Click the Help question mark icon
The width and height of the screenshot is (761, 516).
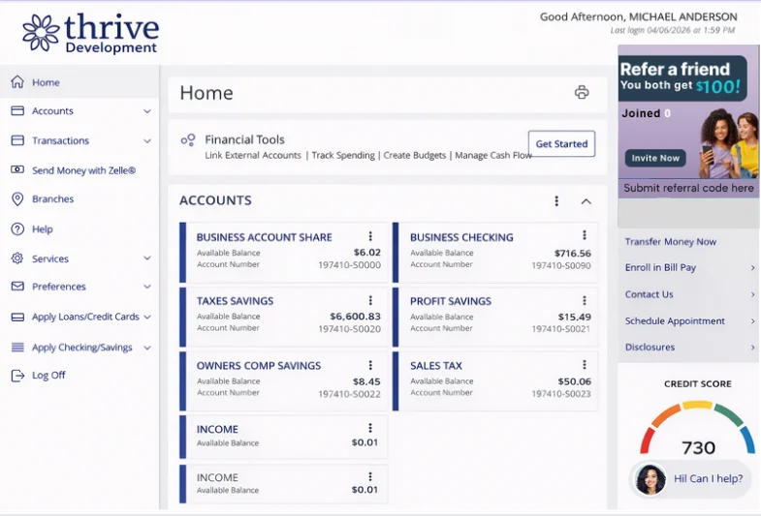click(x=17, y=229)
